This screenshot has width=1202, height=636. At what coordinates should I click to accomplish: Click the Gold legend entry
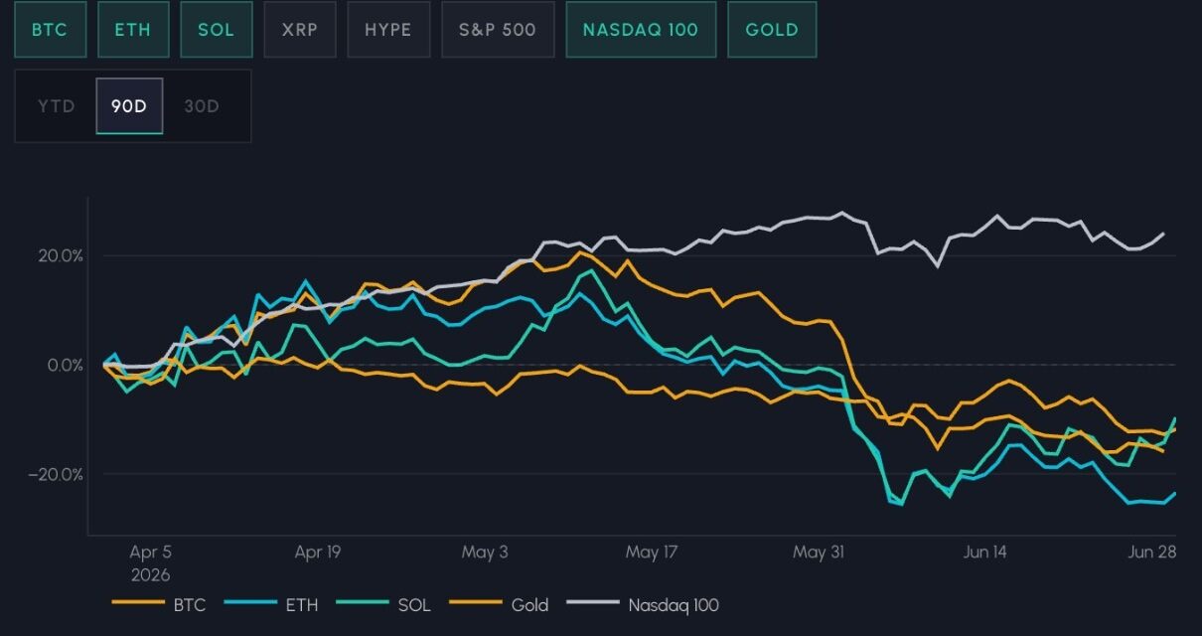[500, 604]
